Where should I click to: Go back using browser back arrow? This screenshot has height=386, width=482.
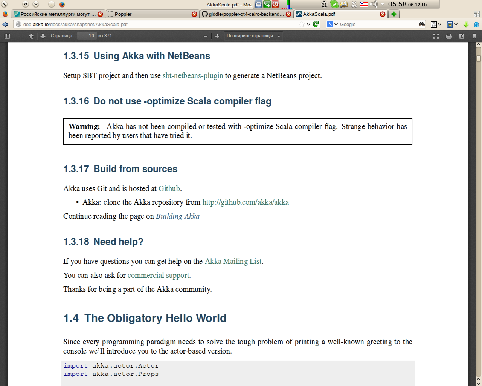pyautogui.click(x=5, y=25)
